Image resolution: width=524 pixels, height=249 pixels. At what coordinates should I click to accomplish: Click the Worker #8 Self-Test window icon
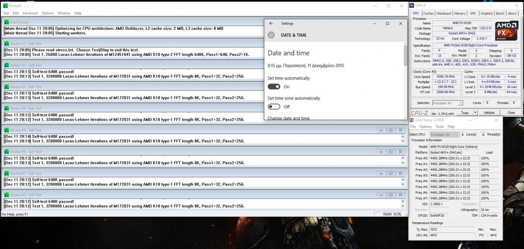(7, 195)
